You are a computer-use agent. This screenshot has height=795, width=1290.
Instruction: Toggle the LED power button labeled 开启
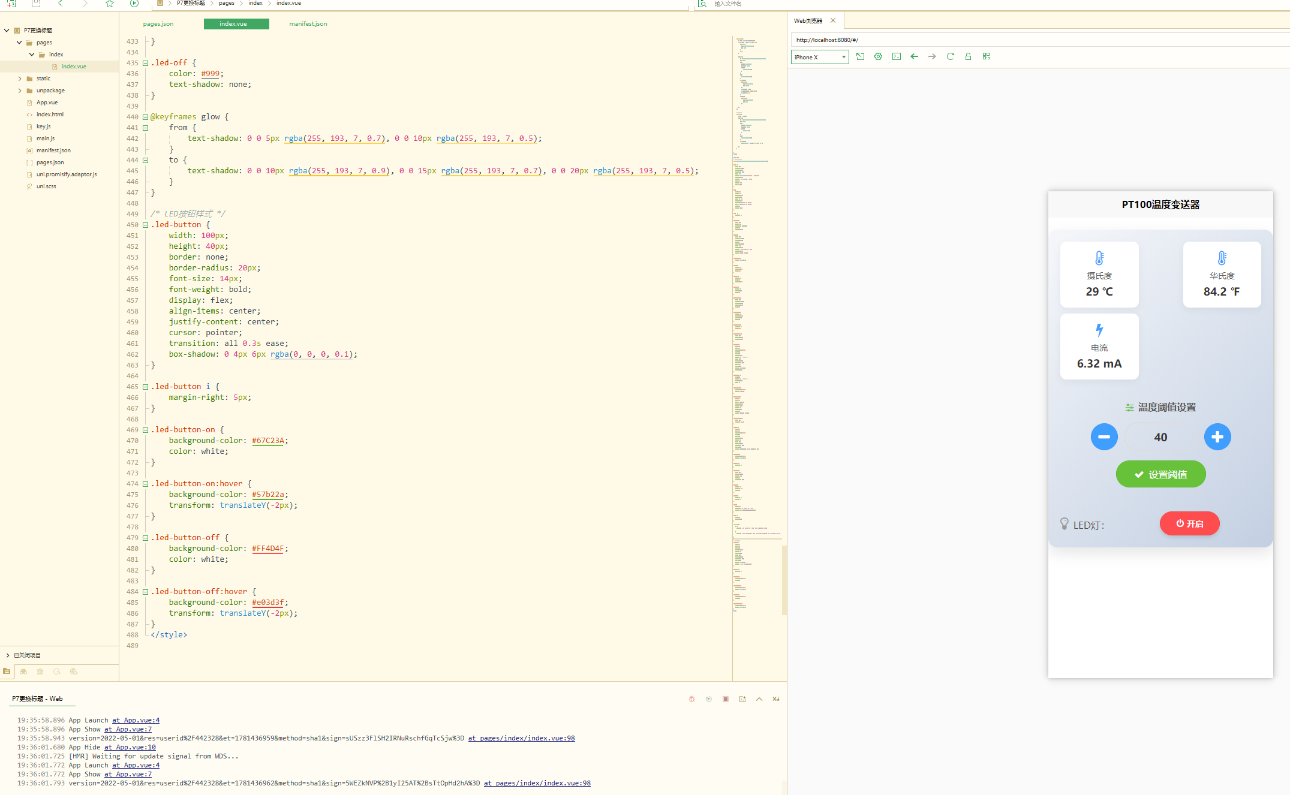[1189, 523]
